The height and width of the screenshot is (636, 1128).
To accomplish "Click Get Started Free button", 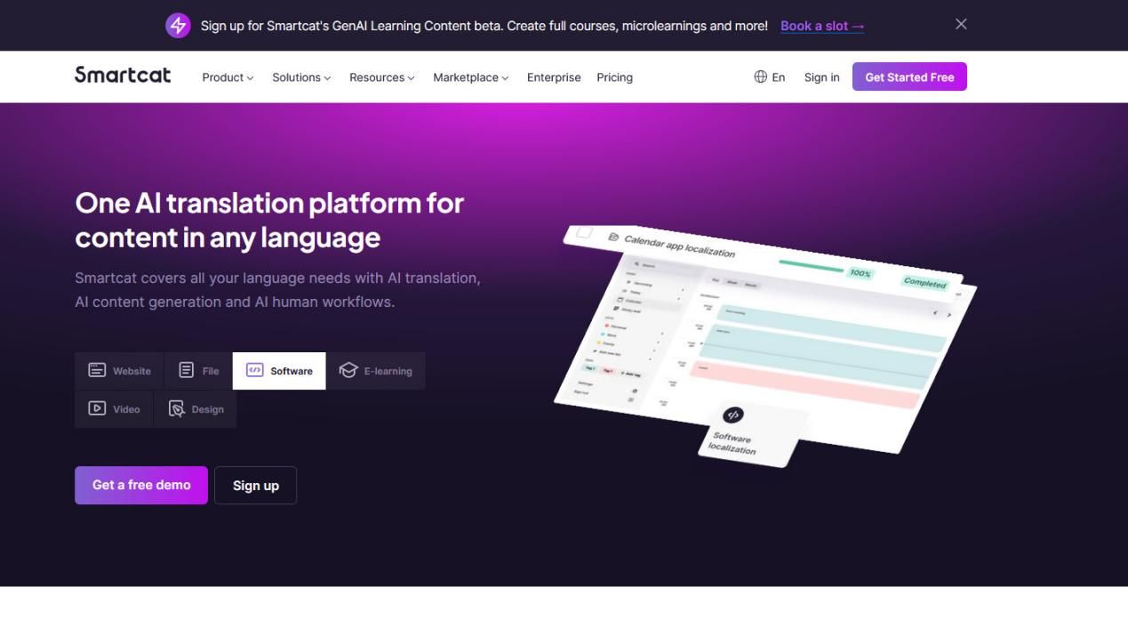I will click(x=909, y=76).
